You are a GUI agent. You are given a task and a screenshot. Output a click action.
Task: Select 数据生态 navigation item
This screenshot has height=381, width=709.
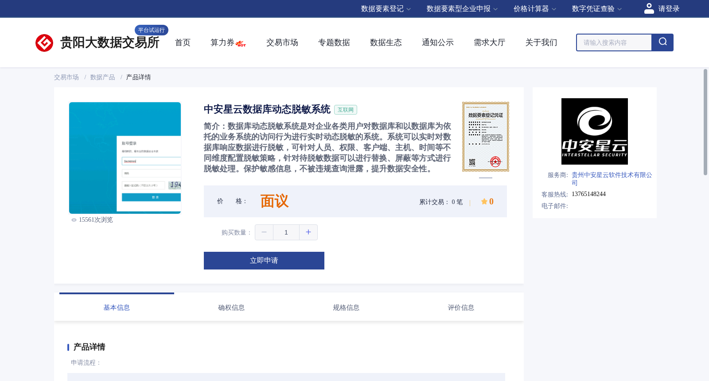click(386, 42)
